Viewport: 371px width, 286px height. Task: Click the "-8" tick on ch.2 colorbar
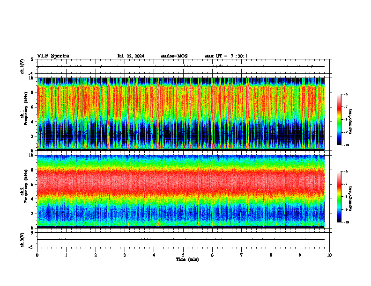click(346, 197)
